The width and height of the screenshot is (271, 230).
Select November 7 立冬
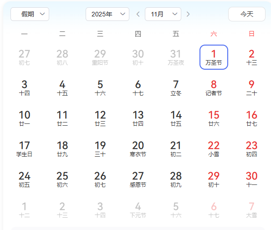tap(176, 88)
